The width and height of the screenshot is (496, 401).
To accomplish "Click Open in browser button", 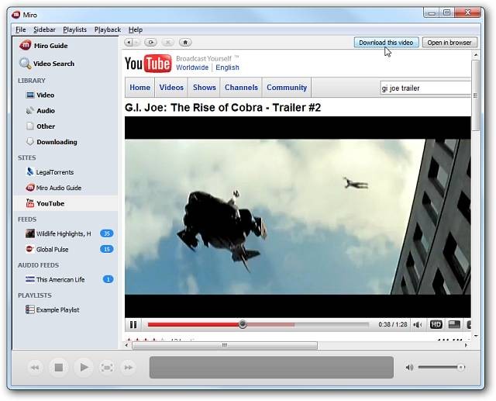I will click(x=449, y=43).
